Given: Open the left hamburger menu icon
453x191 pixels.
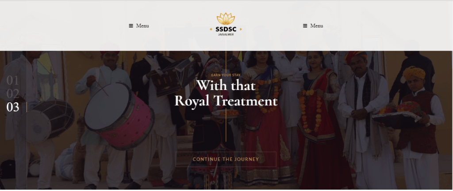Looking at the screenshot, I should (131, 26).
